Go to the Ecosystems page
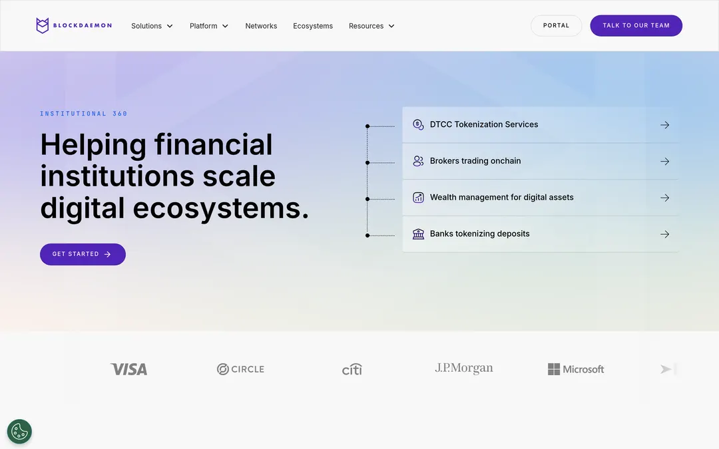 coord(313,26)
